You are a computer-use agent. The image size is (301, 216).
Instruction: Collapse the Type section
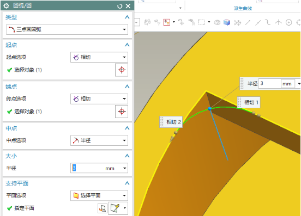[x=127, y=17]
